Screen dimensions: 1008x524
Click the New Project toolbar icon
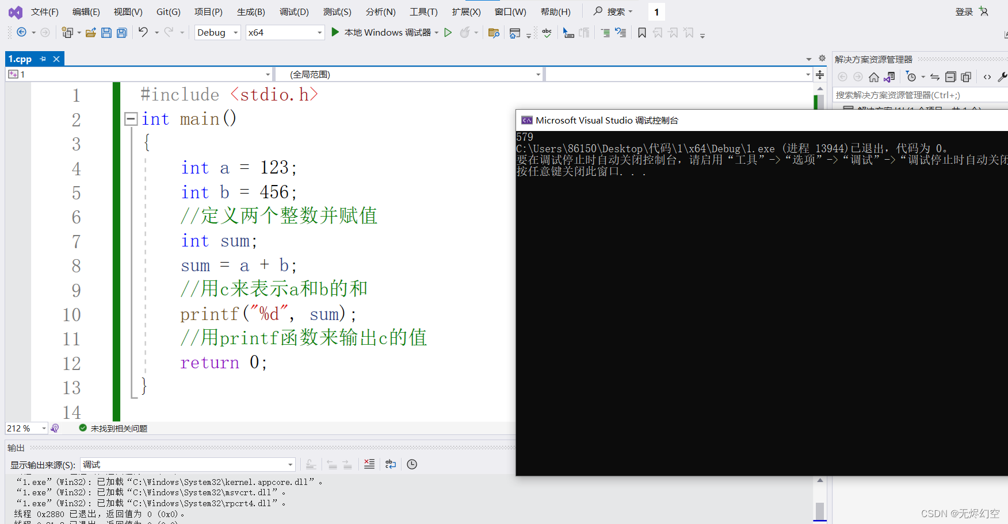[68, 32]
